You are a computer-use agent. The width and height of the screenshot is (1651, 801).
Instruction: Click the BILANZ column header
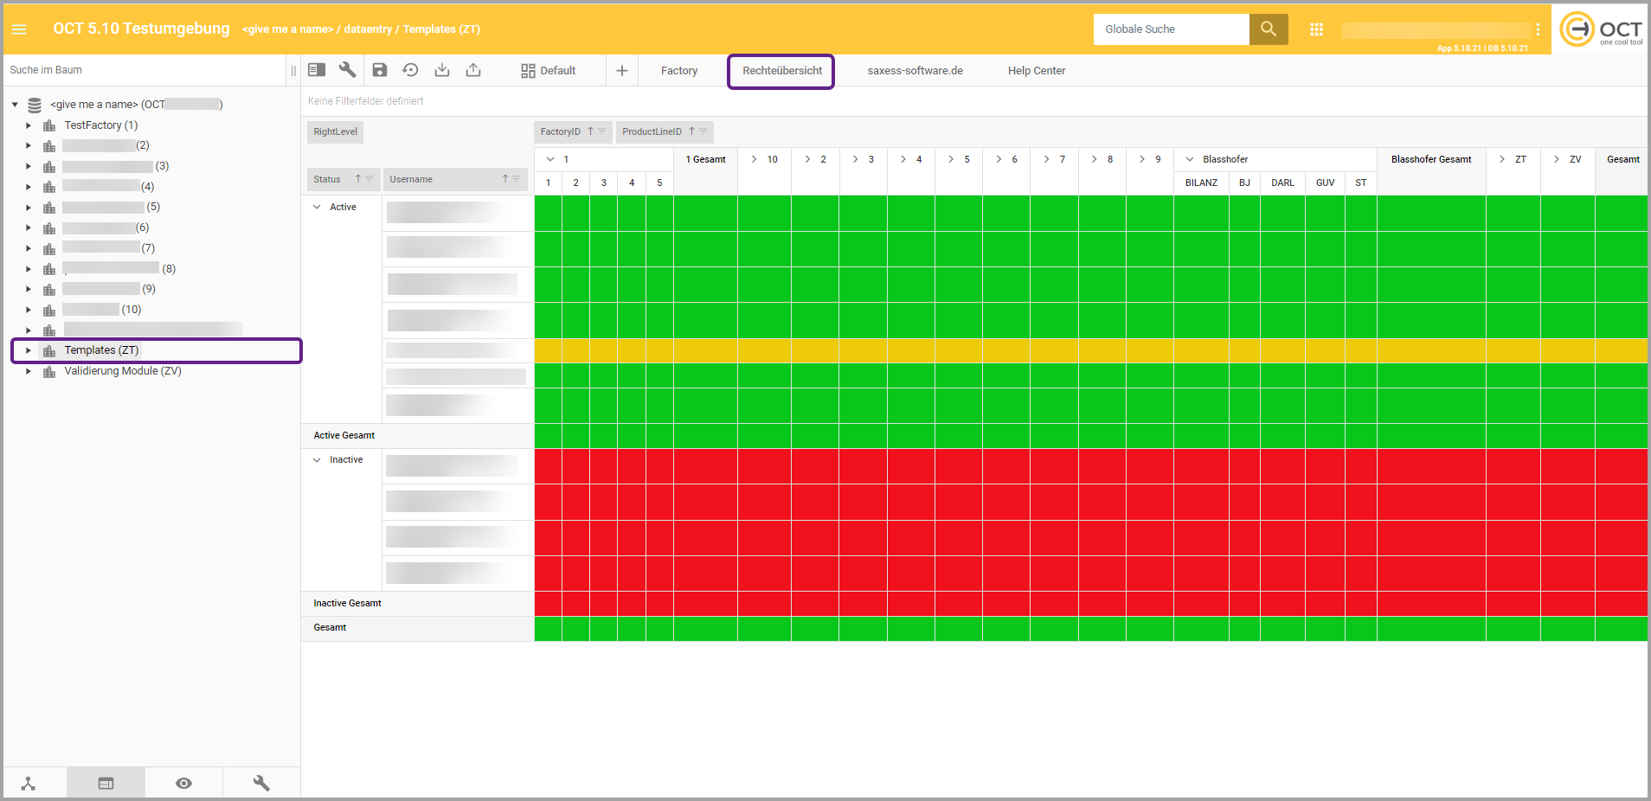(x=1201, y=183)
